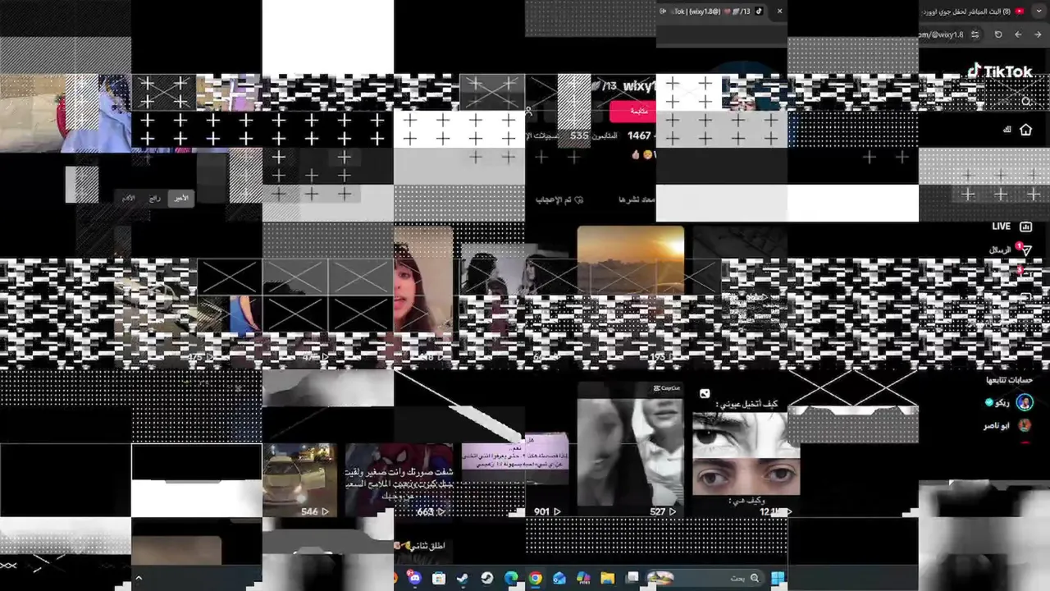Switch to the liked videos tab
This screenshot has width=1050, height=591.
point(559,199)
